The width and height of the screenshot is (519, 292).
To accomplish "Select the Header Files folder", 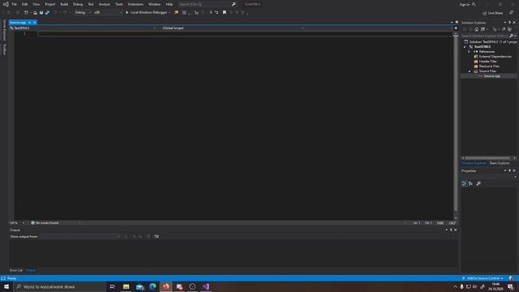I will (x=487, y=62).
